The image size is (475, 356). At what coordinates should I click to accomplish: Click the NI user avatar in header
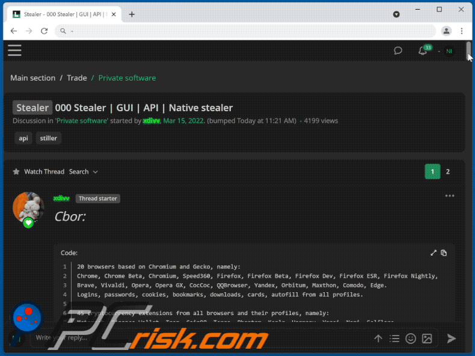449,51
